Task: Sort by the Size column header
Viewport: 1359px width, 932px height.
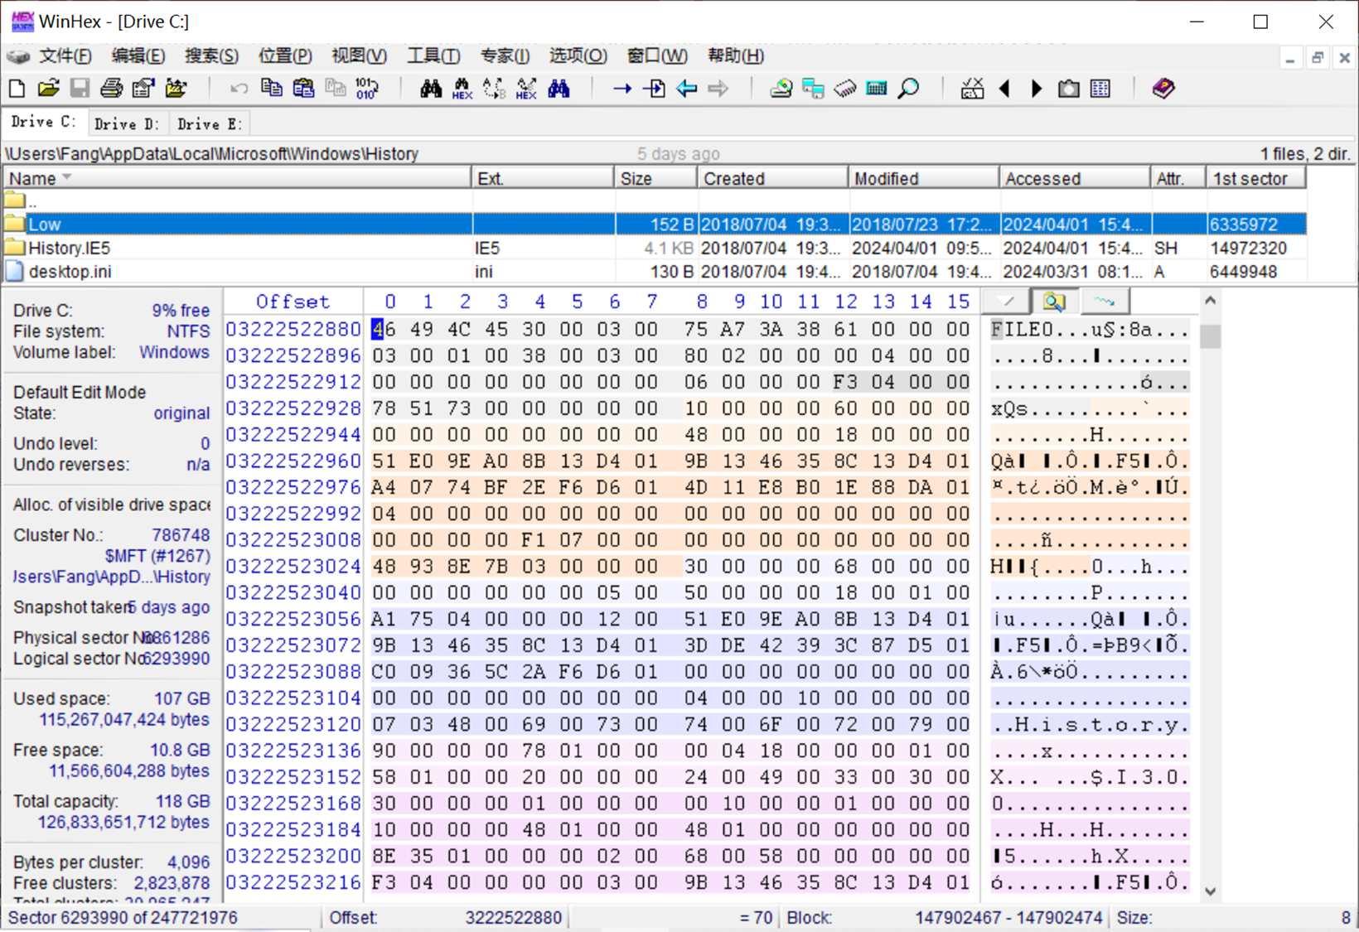Action: tap(655, 178)
